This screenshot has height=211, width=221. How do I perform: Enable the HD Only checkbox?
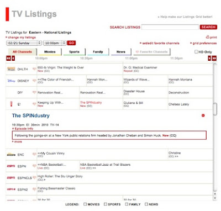tap(196, 52)
